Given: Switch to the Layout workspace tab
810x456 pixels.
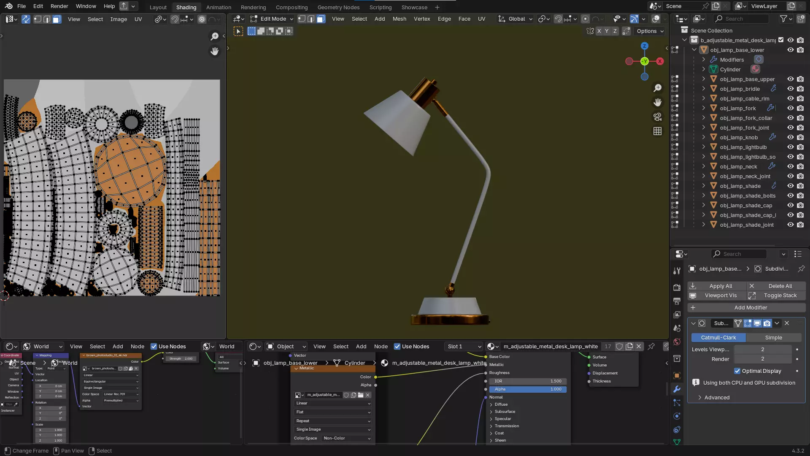Looking at the screenshot, I should (158, 7).
